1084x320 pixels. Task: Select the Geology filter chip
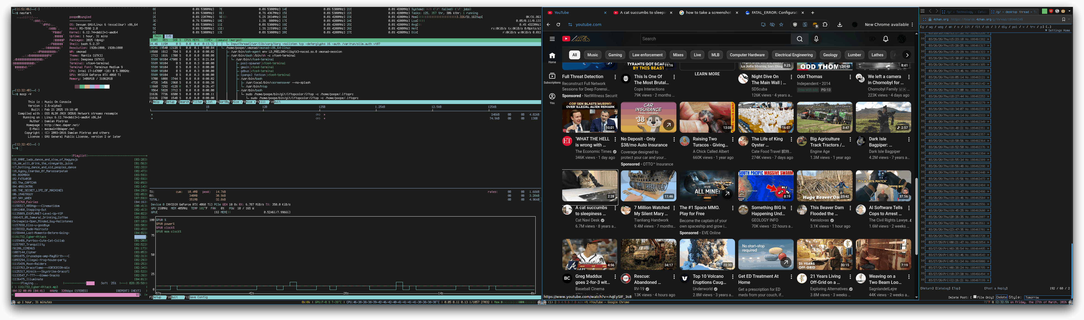coord(830,55)
